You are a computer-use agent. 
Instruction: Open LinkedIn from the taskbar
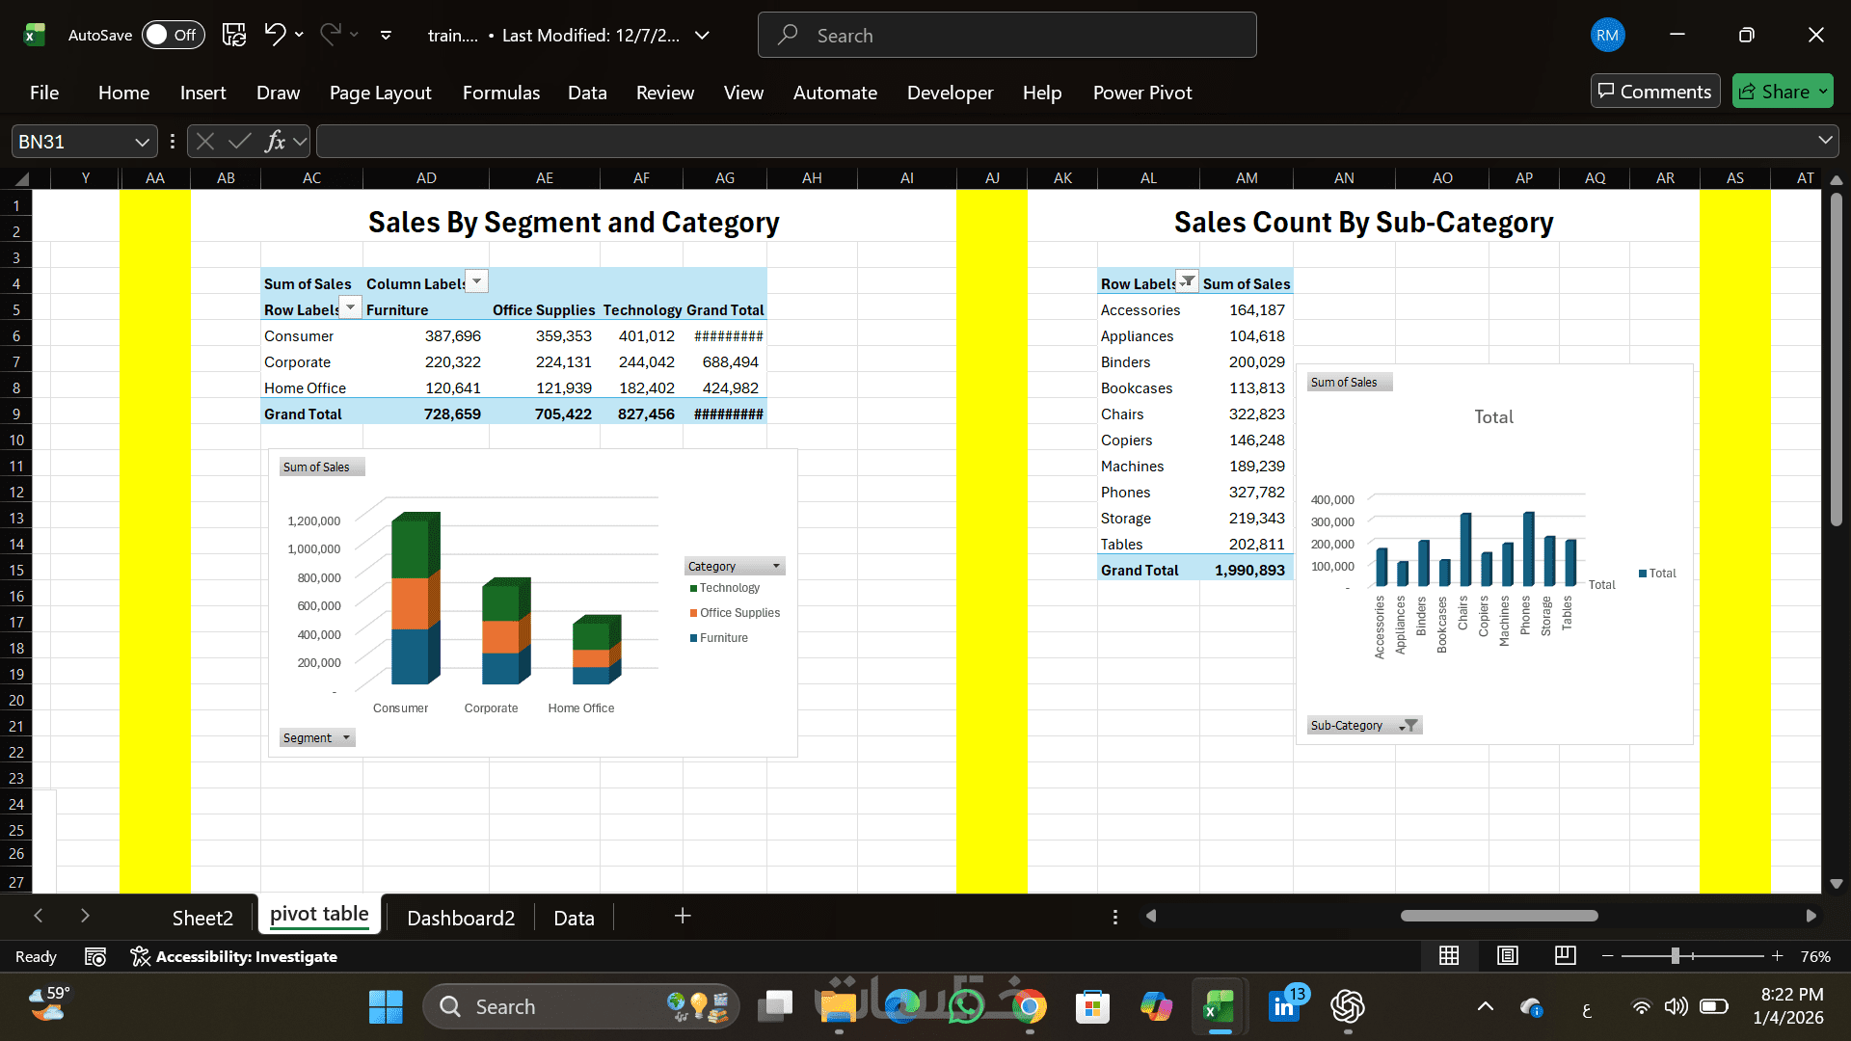[1284, 1006]
